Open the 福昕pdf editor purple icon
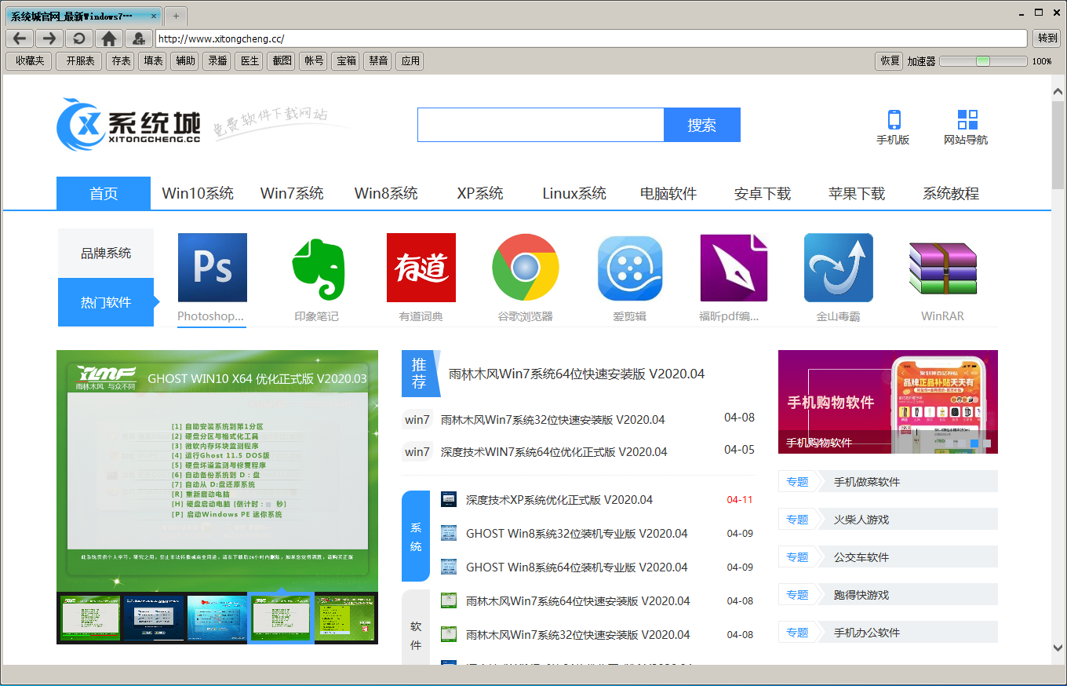1067x686 pixels. pos(734,268)
